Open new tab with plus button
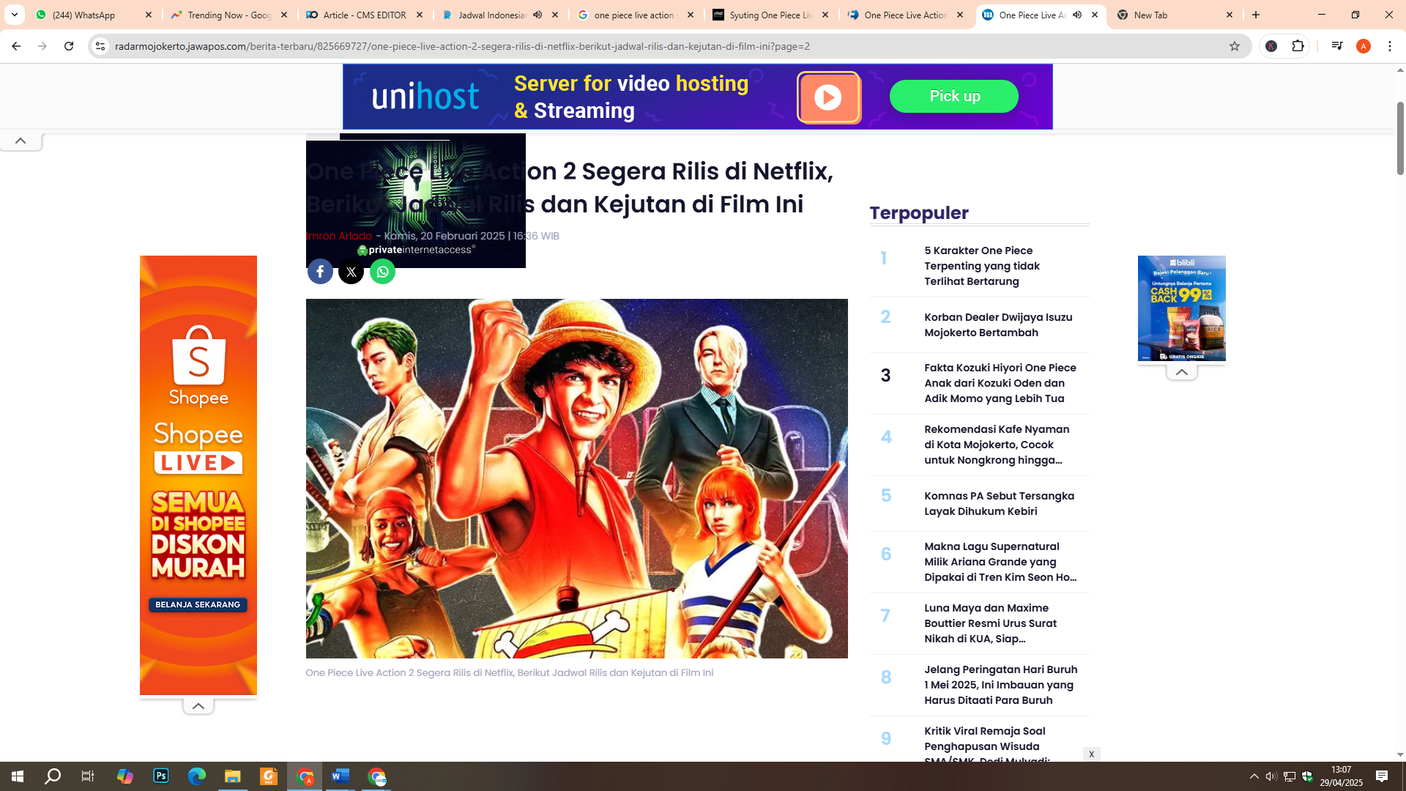This screenshot has width=1406, height=791. tap(1256, 15)
